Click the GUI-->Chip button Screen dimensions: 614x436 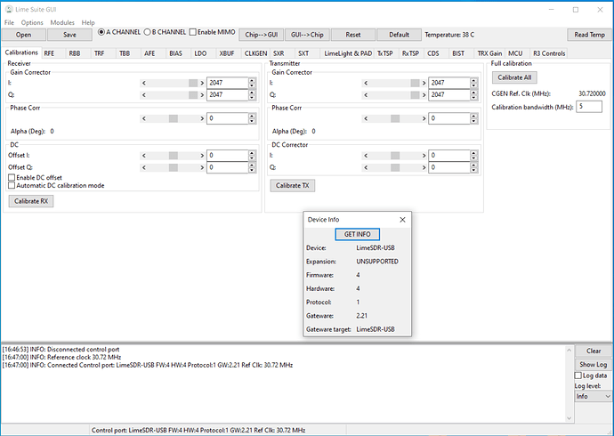307,35
